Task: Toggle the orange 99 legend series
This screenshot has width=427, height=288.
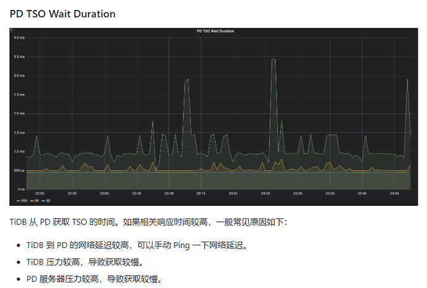Action: [x=34, y=201]
